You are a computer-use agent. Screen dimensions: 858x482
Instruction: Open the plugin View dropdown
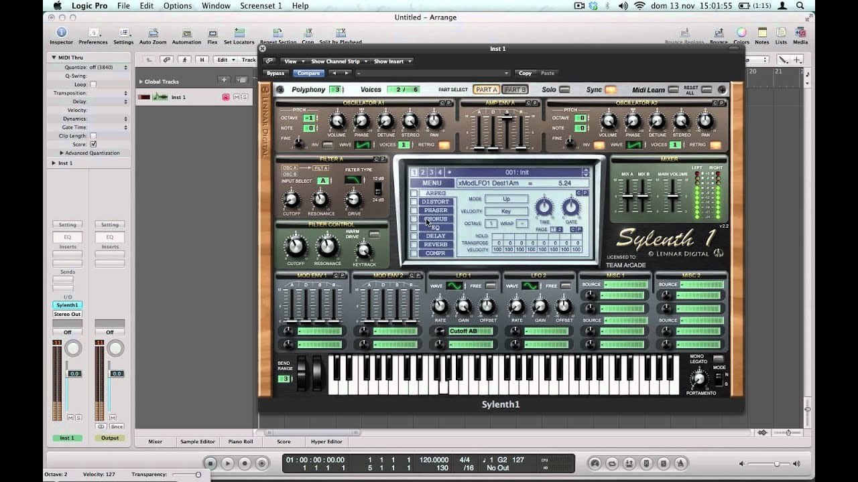293,61
